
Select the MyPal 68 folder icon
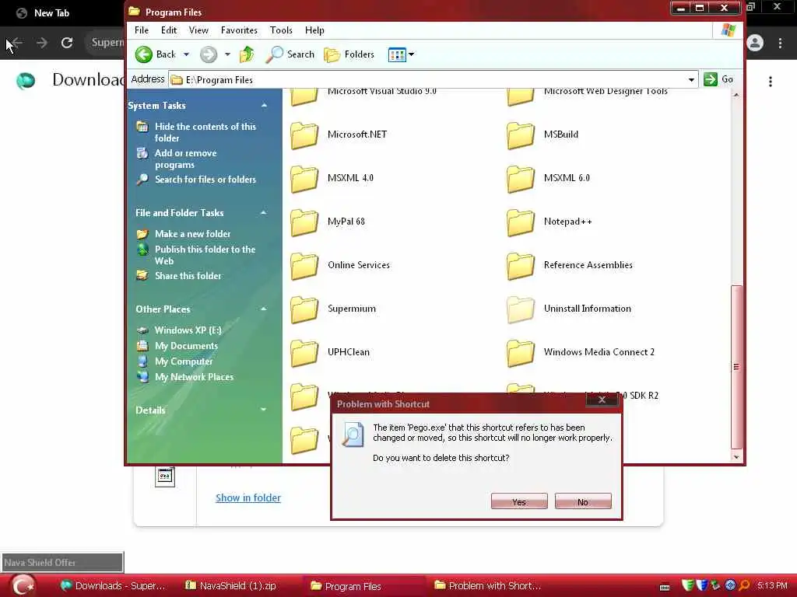tap(304, 222)
